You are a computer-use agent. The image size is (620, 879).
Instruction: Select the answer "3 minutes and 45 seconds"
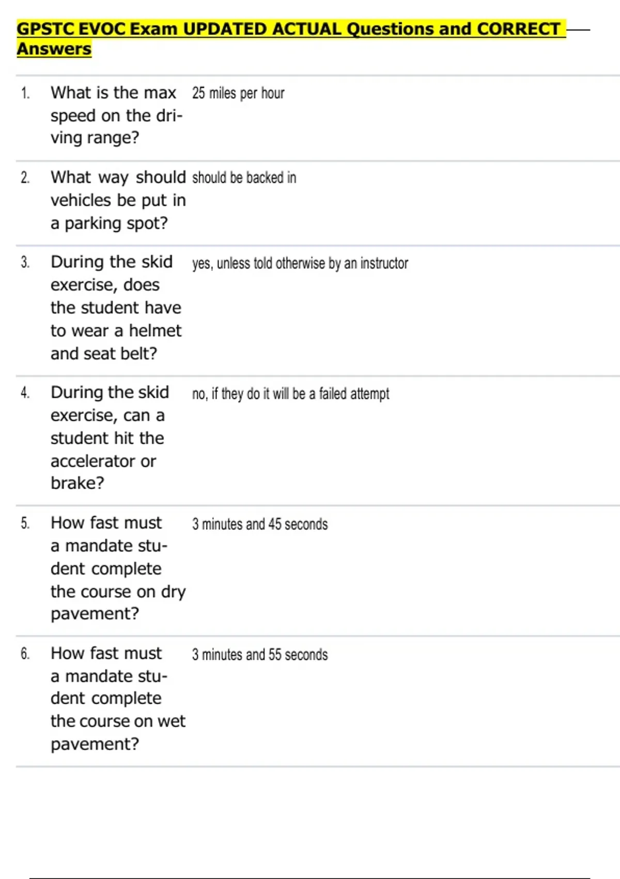click(259, 524)
